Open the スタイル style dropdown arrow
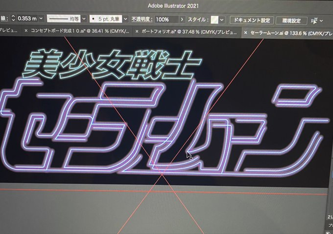The image size is (333, 234). (x=222, y=20)
